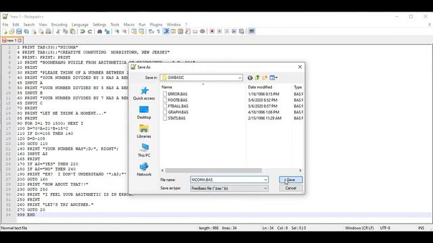Open the Plugins menu
433x243 pixels.
click(x=156, y=24)
